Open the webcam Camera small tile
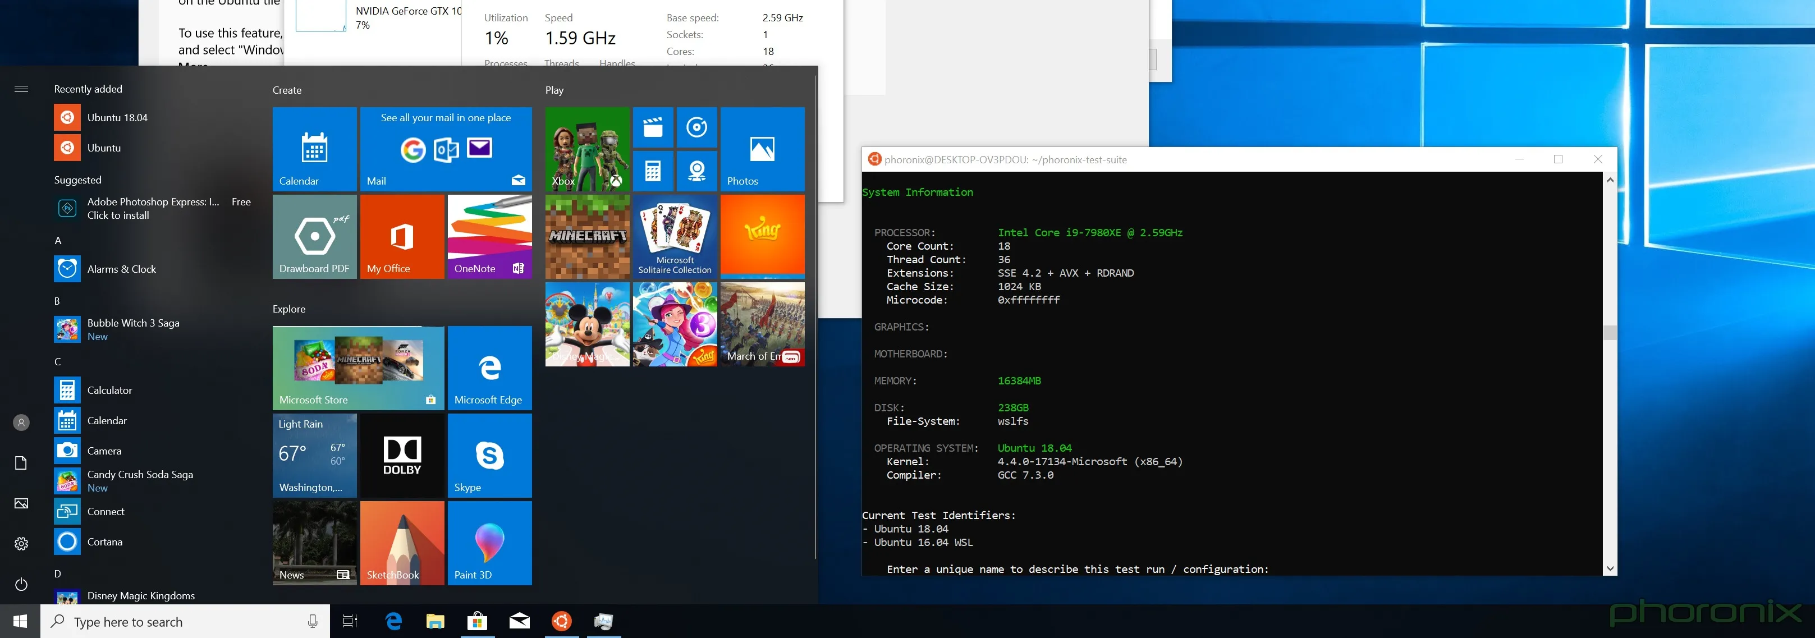The height and width of the screenshot is (638, 1815). 697,171
